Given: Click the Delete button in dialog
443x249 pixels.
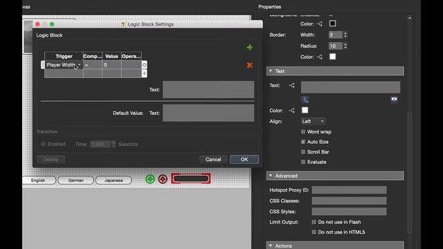Looking at the screenshot, I should [x=51, y=160].
